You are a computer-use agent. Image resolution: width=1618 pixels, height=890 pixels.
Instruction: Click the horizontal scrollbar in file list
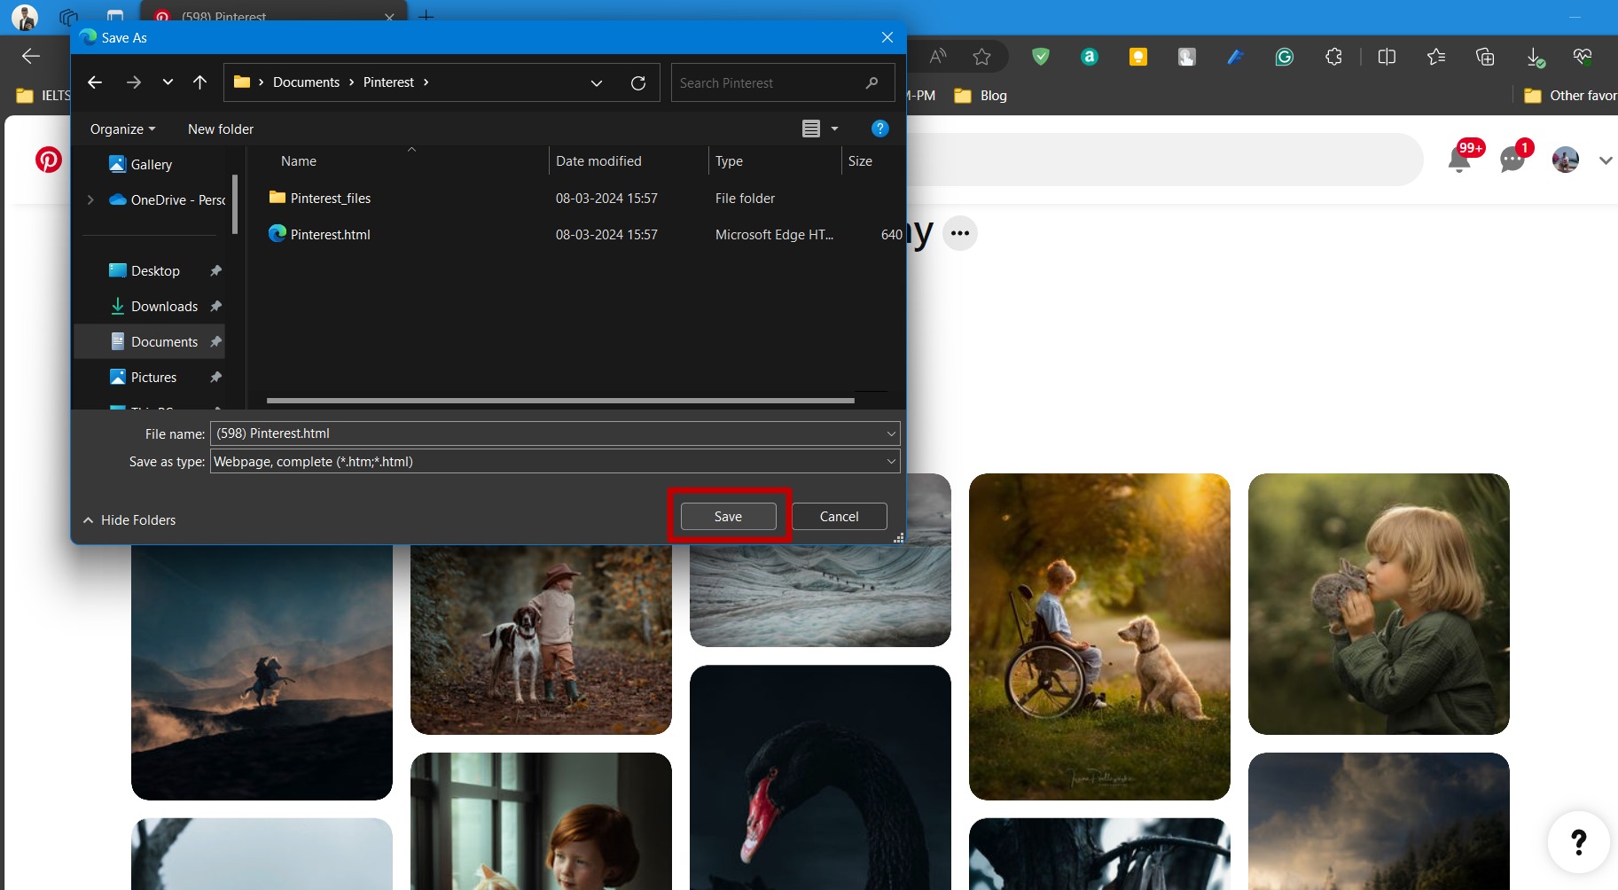560,401
